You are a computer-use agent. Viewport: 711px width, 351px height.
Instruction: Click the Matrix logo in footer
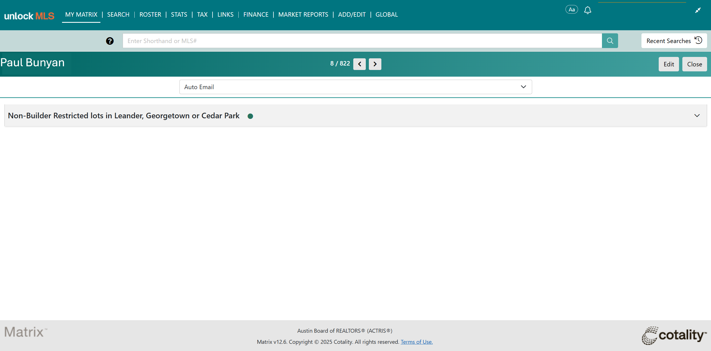[26, 332]
